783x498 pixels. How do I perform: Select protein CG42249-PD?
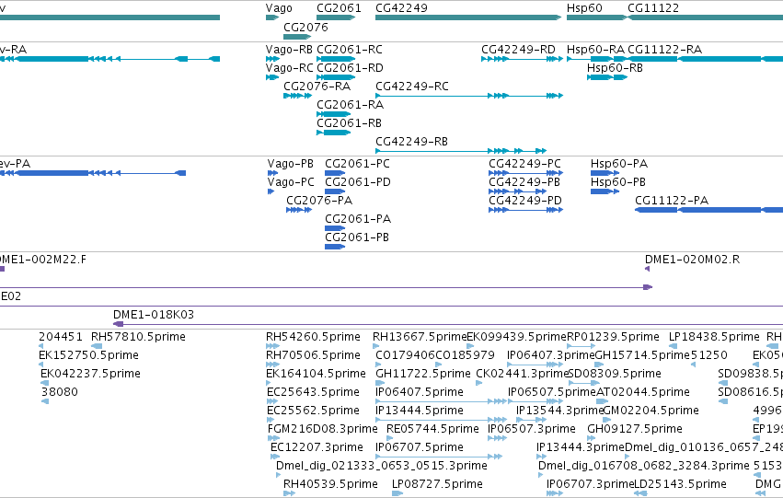pos(525,201)
